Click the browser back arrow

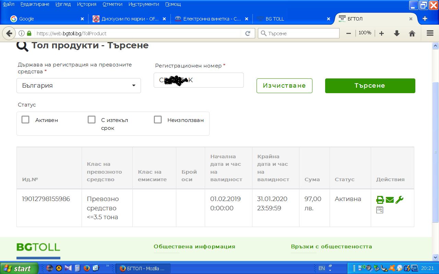tap(9, 33)
